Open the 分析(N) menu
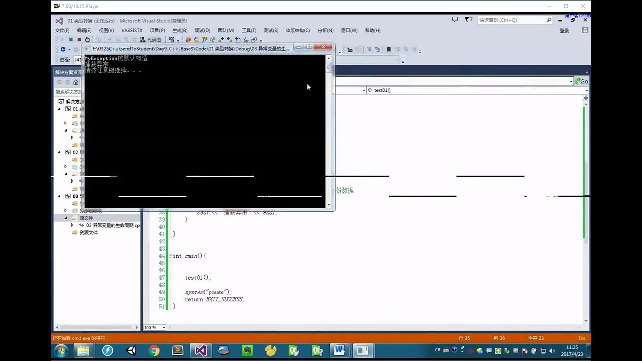 [325, 31]
